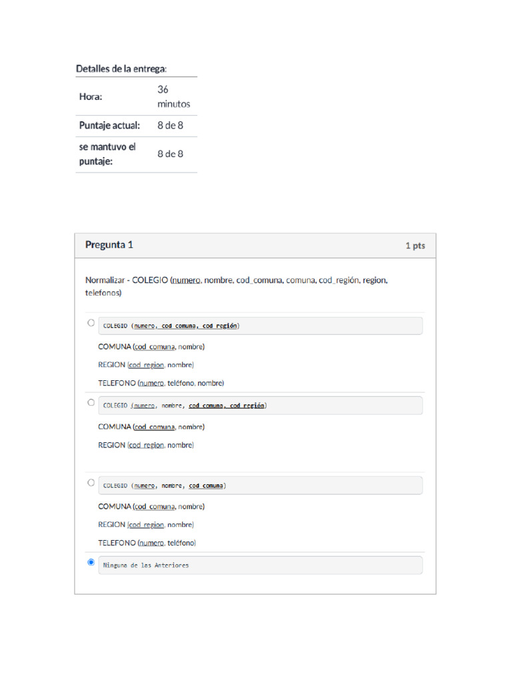This screenshot has width=512, height=682.
Task: Click the score value beside 'se mantuvo el puntaje'
Action: tap(170, 154)
